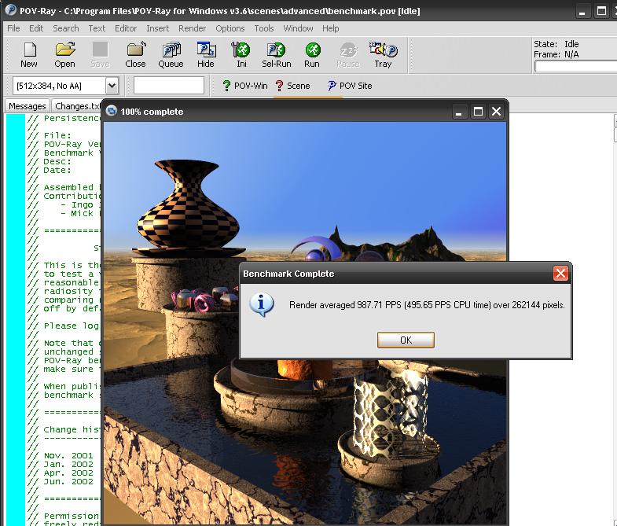Open the Tools menu
Image resolution: width=617 pixels, height=526 pixels.
263,28
